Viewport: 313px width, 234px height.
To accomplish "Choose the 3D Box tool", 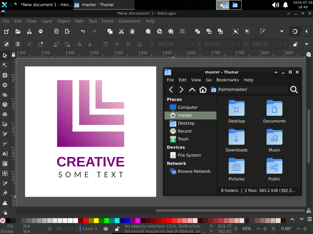I will click(5, 105).
